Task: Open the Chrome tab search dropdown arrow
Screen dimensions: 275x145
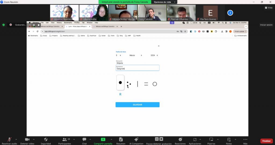Action: 246,27
